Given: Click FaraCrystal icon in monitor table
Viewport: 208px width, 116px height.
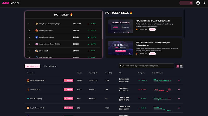Looking at the screenshot, I should [x=28, y=80].
